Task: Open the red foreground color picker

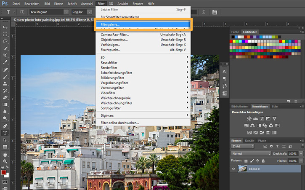Action: pyautogui.click(x=3, y=172)
